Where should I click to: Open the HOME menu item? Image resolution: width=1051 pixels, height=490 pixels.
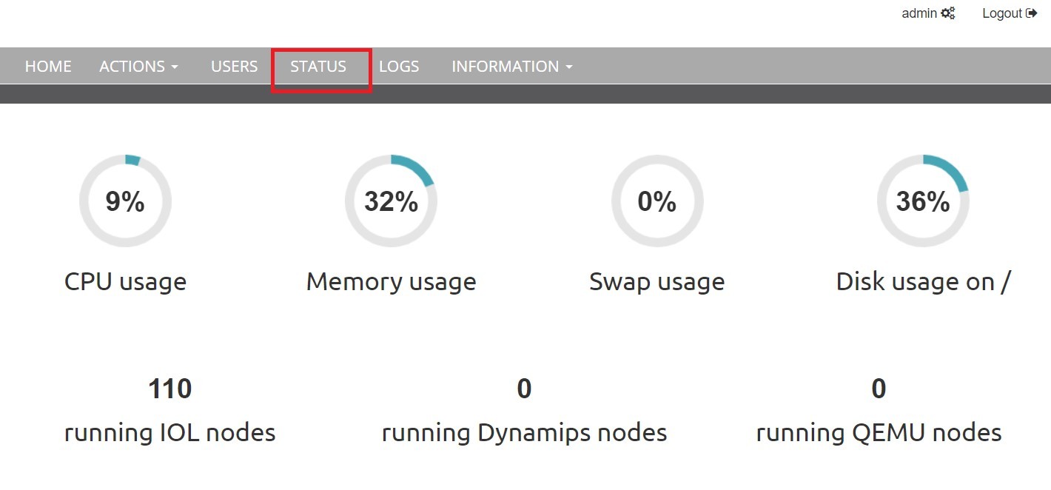point(48,67)
